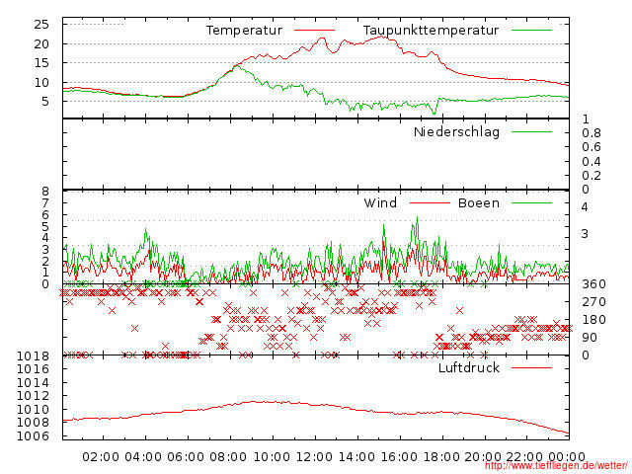This screenshot has width=632, height=474.
Task: Click the 0.4 precipitation axis value
Action: click(x=592, y=162)
